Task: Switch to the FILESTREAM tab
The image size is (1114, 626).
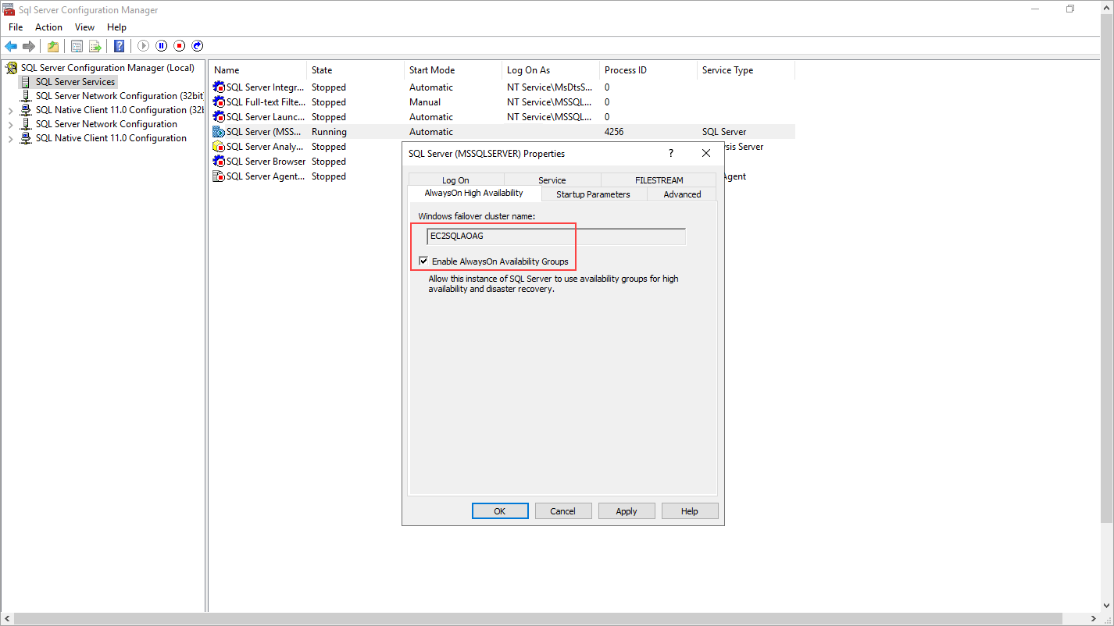Action: 658,180
